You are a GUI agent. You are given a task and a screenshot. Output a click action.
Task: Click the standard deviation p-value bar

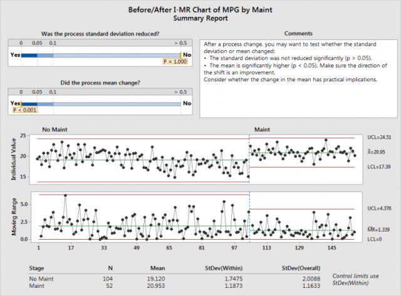101,55
